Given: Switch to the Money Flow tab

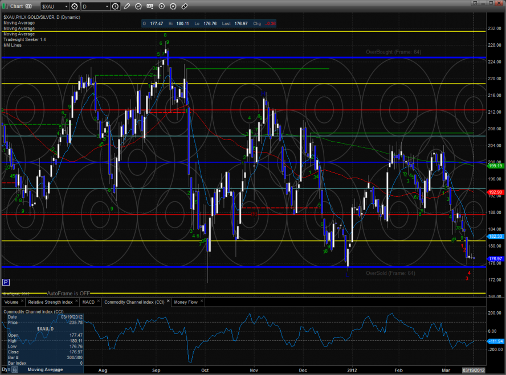Looking at the screenshot, I should [x=186, y=302].
